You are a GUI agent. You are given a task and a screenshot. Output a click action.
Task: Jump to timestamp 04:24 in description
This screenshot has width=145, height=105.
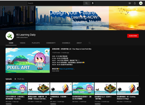pyautogui.click(x=54, y=62)
